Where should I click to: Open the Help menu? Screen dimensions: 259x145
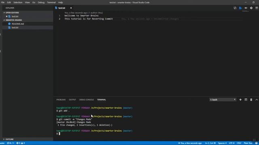coord(60,2)
